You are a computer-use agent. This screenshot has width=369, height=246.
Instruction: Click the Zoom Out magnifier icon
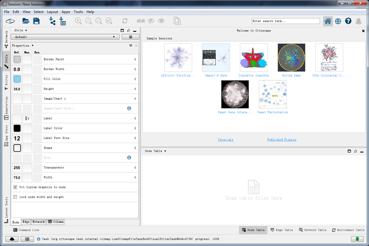tap(89, 21)
